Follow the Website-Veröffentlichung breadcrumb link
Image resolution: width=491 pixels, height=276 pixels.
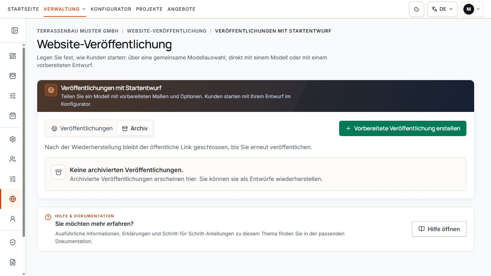[x=167, y=31]
